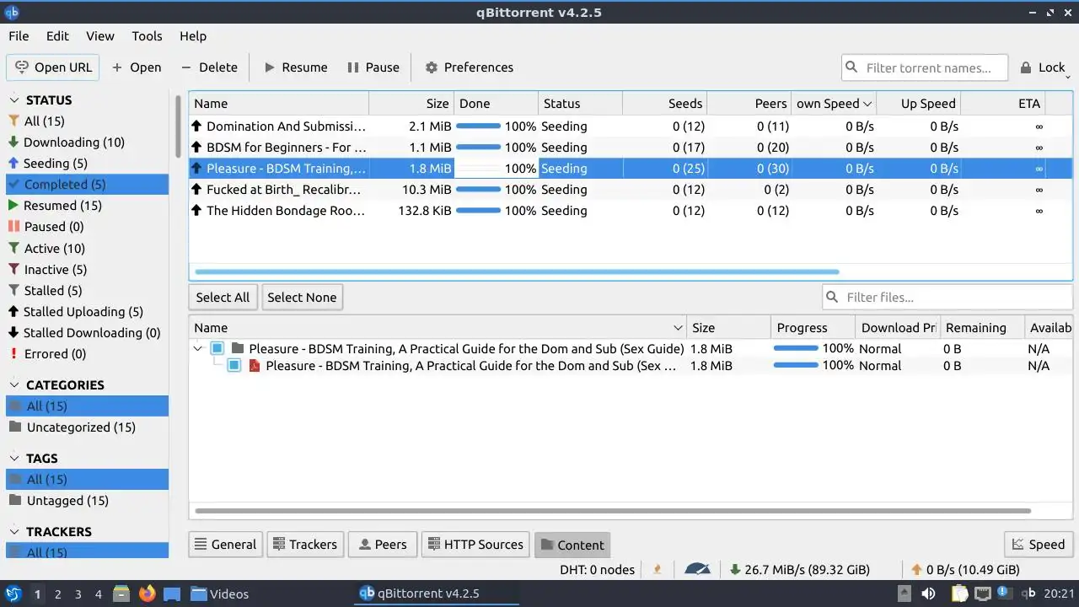Filter by Active (10) torrents
The image size is (1079, 607).
pos(87,249)
